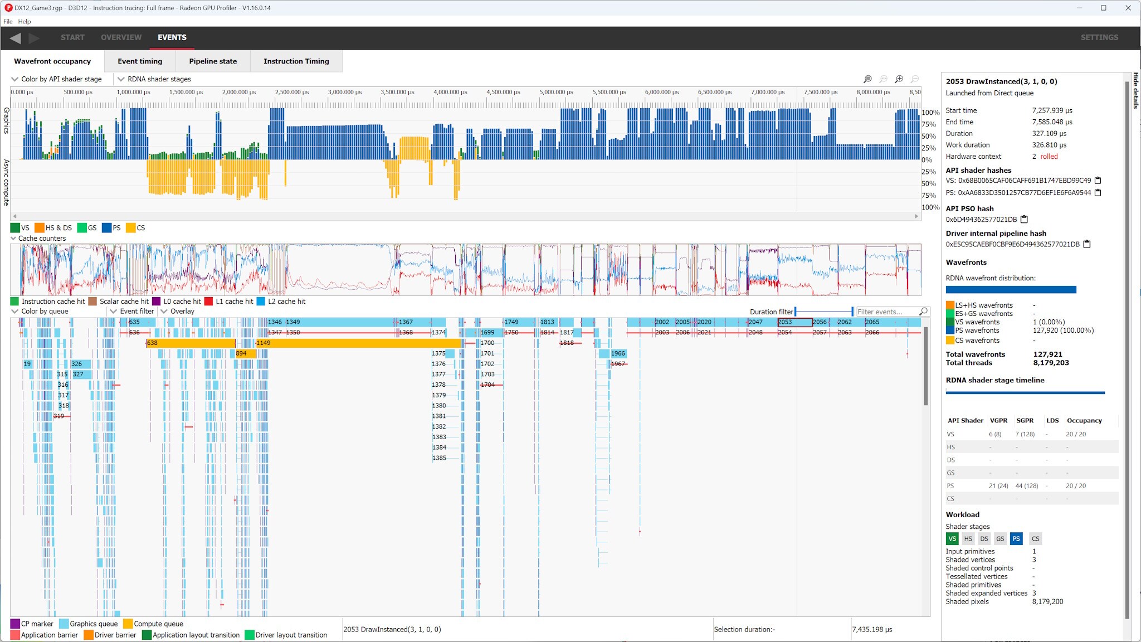Open the RDNA shader stages dropdown
Screen dimensions: 1141x642
154,79
